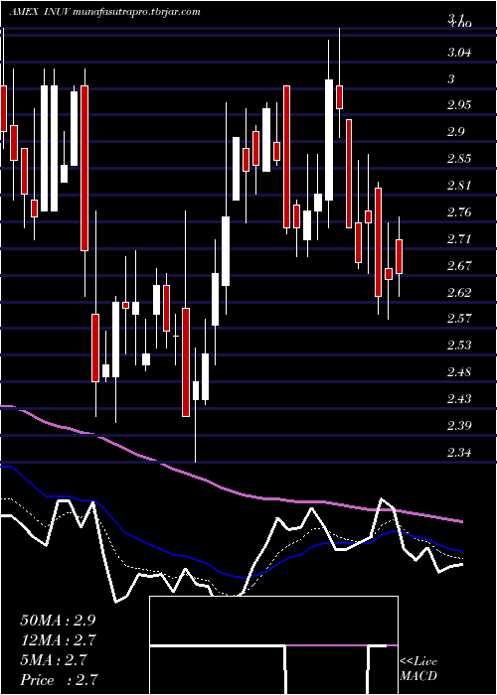Pick the 2.81 price axis value
Viewport: 497px width, 695px height.
[458, 186]
